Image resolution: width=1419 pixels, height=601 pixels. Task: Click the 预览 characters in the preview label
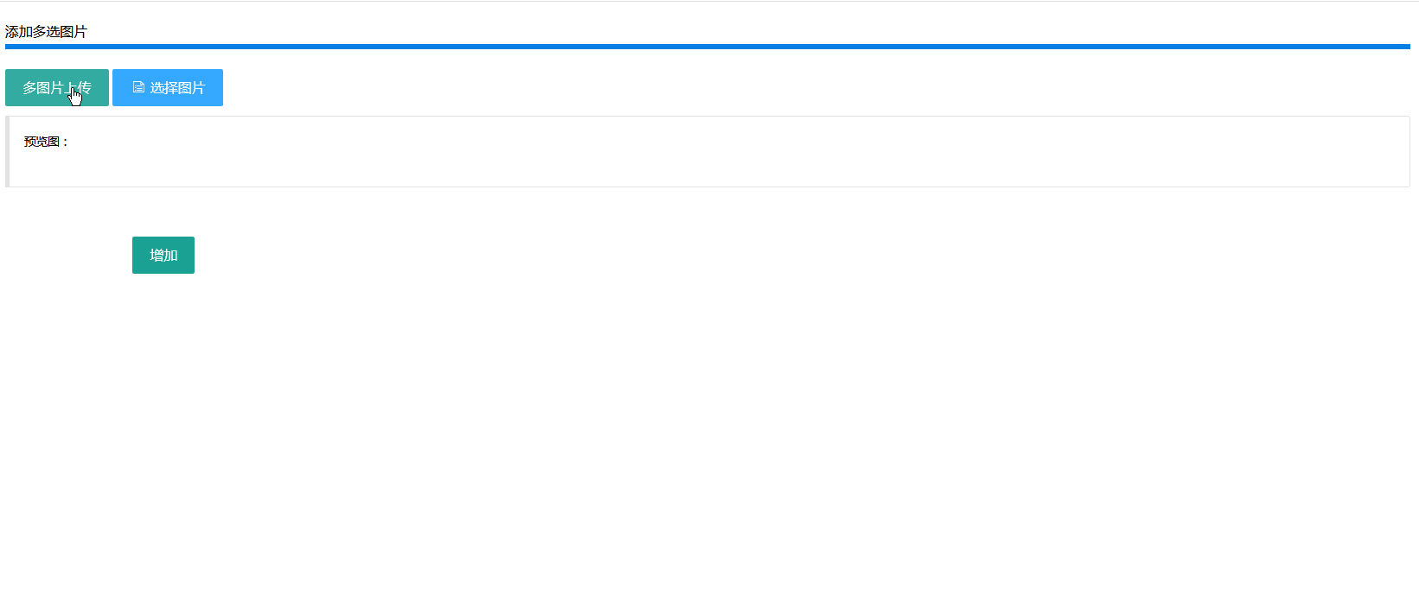35,142
